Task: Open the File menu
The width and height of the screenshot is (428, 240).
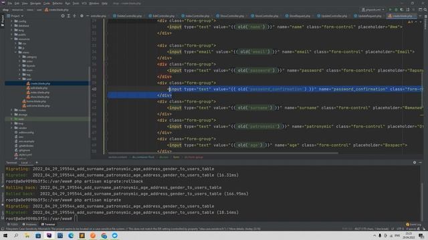Action: [x=10, y=3]
